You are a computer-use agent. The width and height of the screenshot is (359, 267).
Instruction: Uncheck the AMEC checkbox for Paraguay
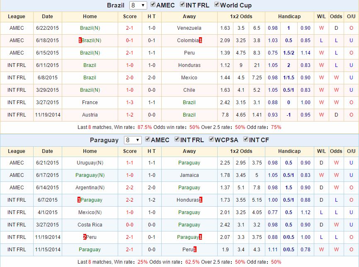point(148,139)
